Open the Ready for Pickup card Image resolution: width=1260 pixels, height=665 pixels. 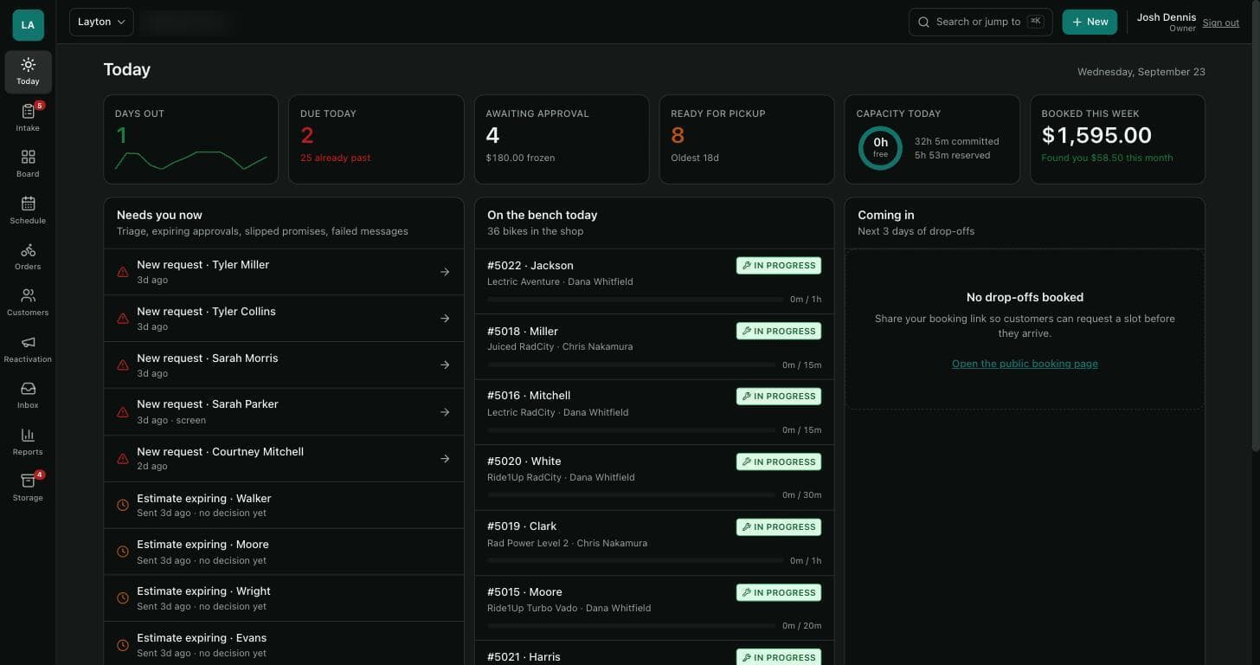(x=747, y=139)
